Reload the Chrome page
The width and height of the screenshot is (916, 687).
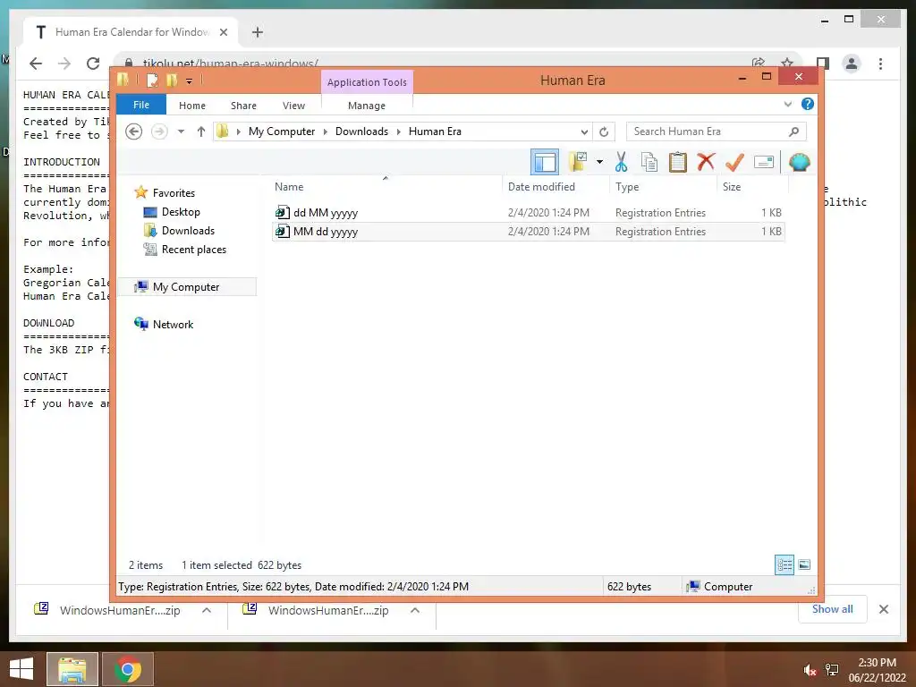[x=93, y=64]
